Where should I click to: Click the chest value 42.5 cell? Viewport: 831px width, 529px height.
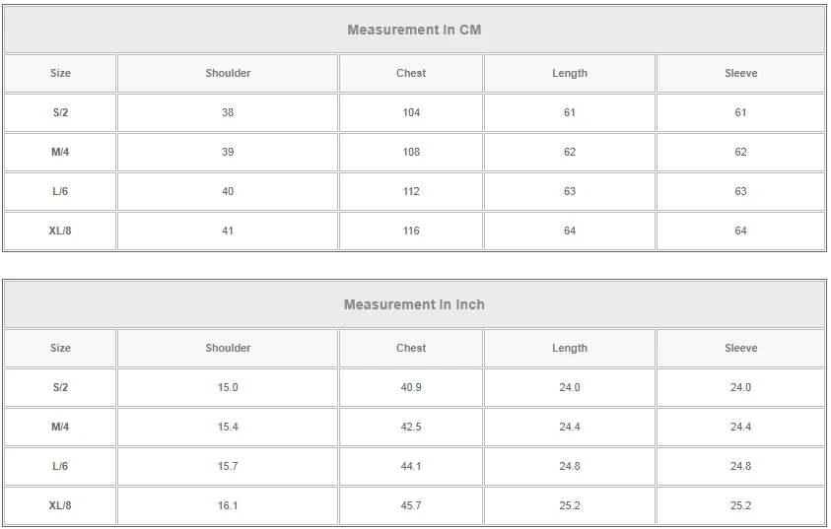point(411,427)
